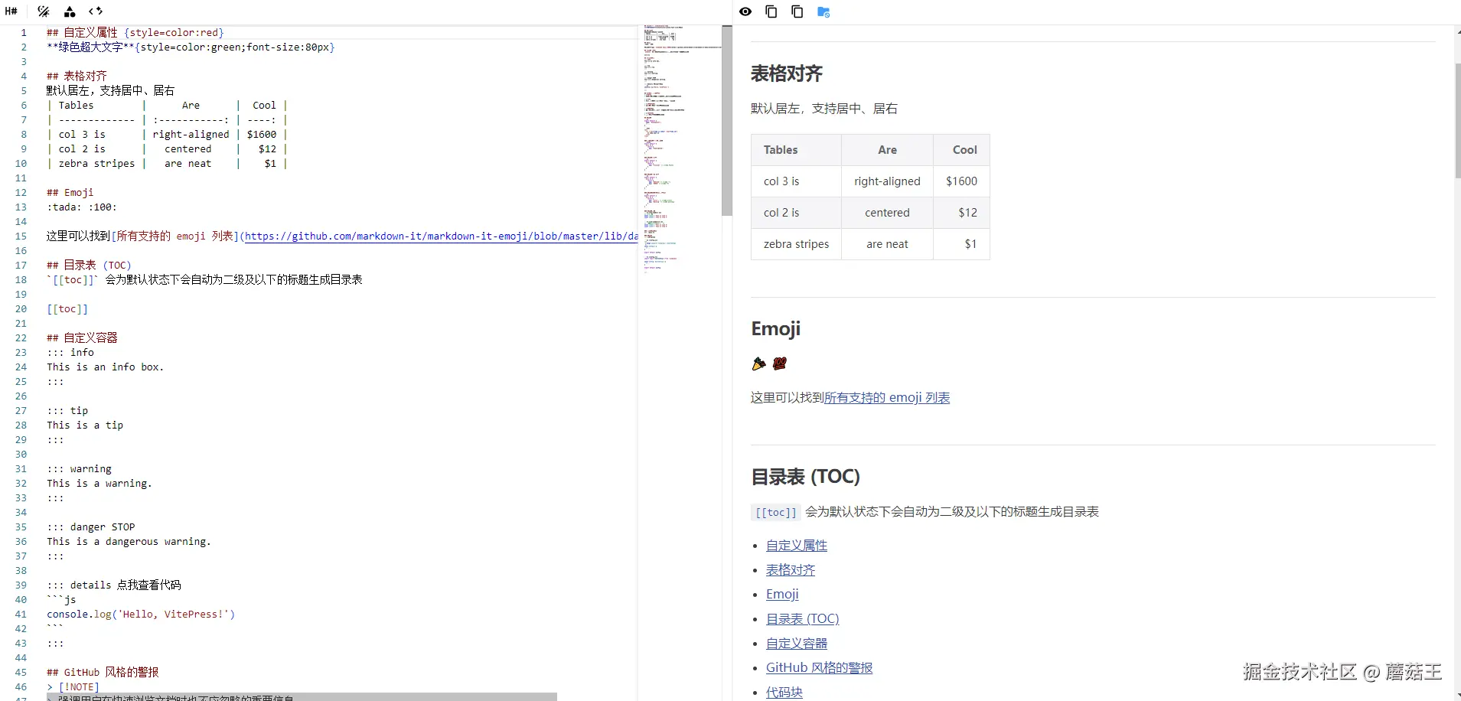
Task: Click the github.com URL in editor line 15
Action: 441,236
